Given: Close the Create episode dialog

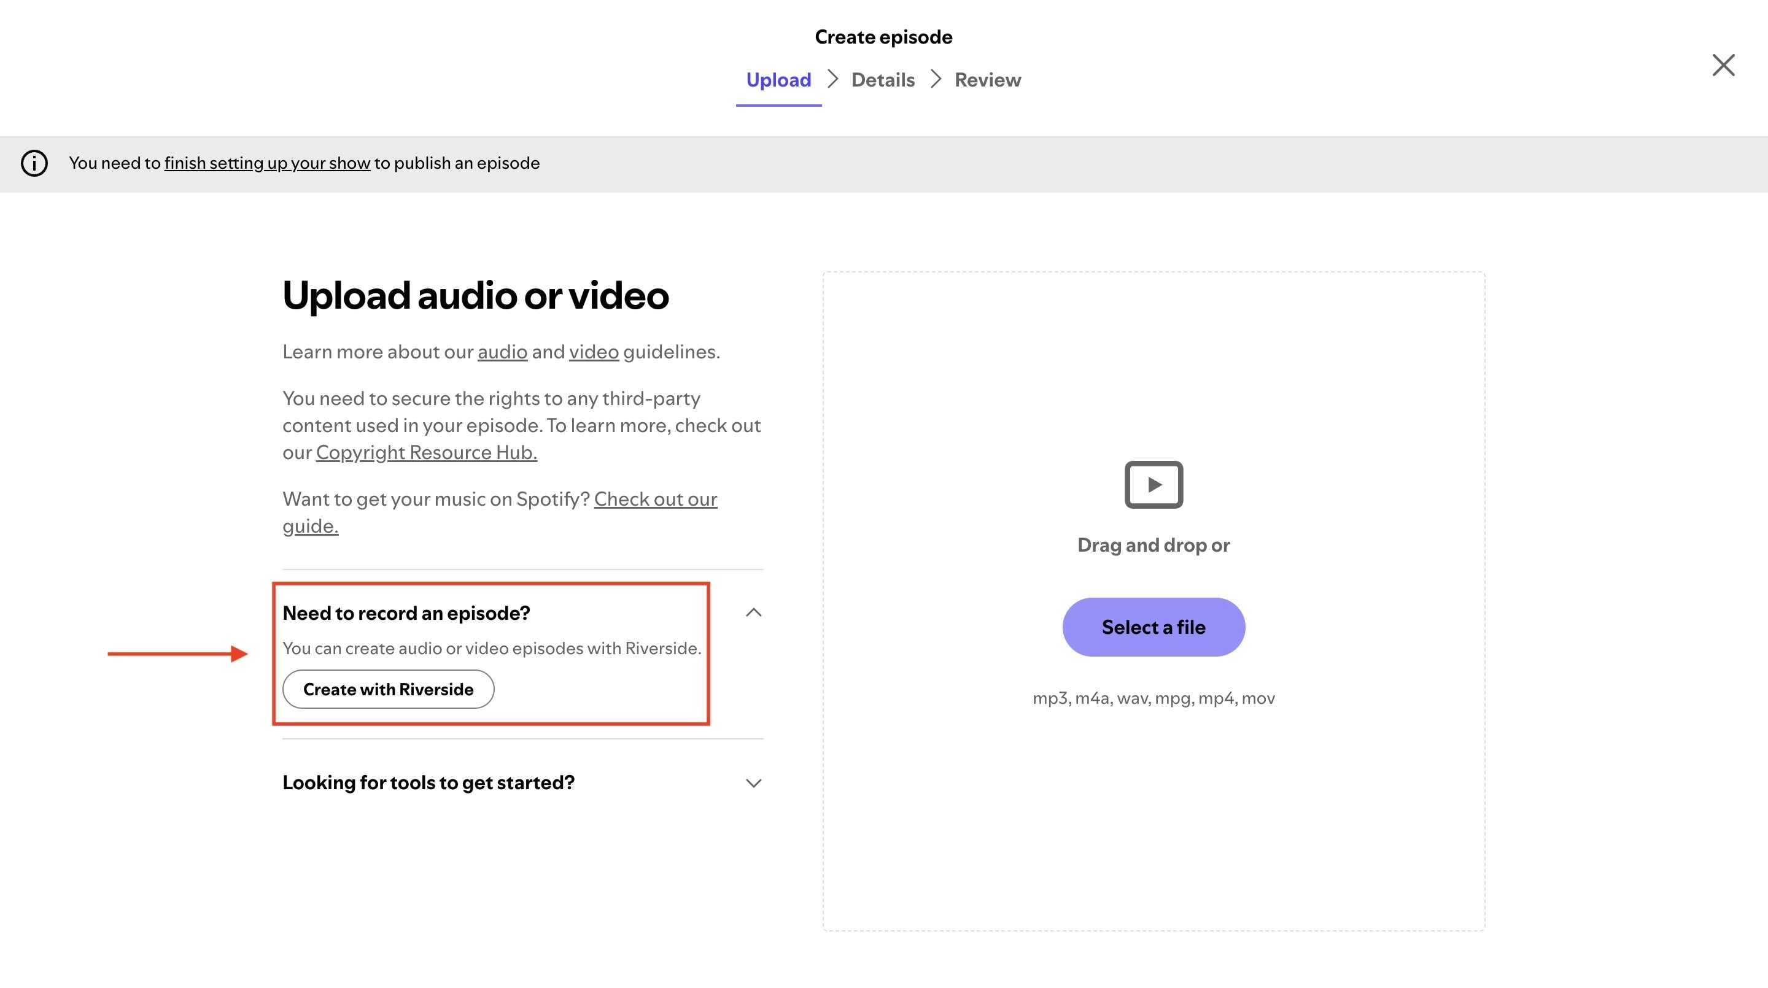Looking at the screenshot, I should 1723,65.
